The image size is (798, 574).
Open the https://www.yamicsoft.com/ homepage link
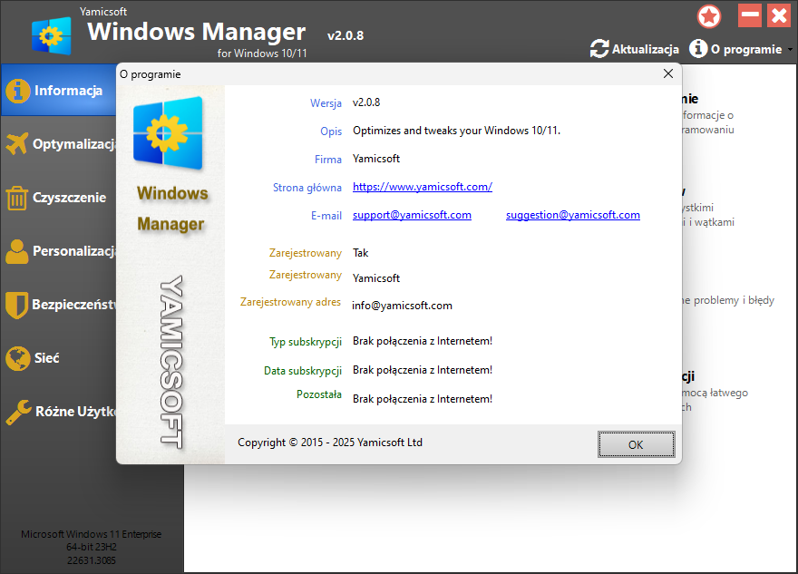(423, 187)
